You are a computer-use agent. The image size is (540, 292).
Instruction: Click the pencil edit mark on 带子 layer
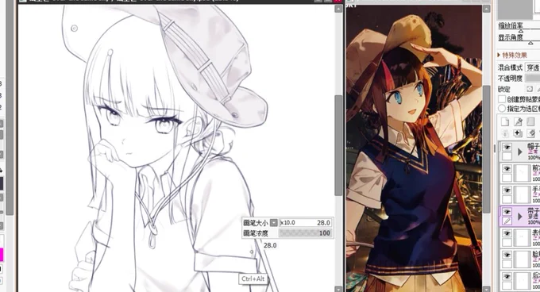click(507, 221)
